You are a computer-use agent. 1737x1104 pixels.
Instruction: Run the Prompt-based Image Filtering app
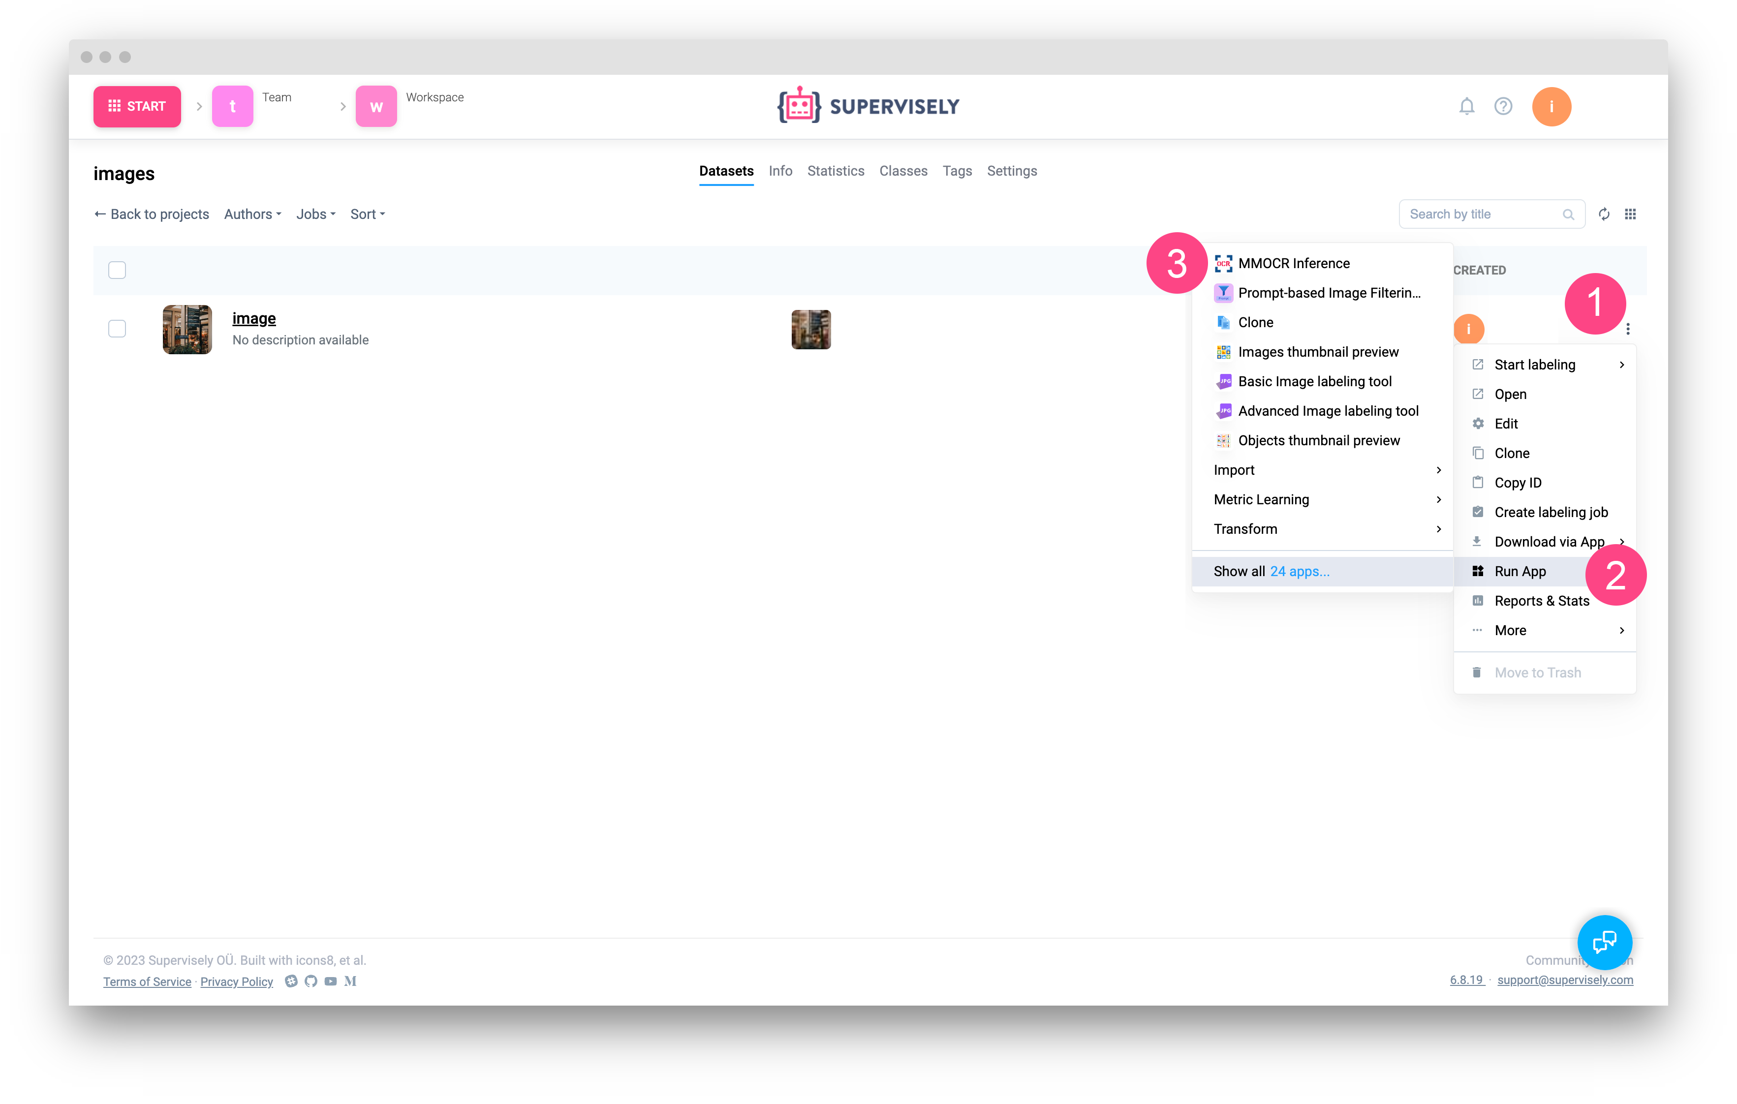coord(1328,293)
